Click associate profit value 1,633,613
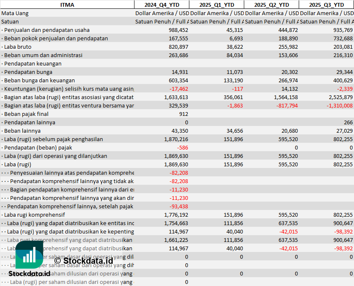This screenshot has width=354, height=286. pyautogui.click(x=176, y=97)
